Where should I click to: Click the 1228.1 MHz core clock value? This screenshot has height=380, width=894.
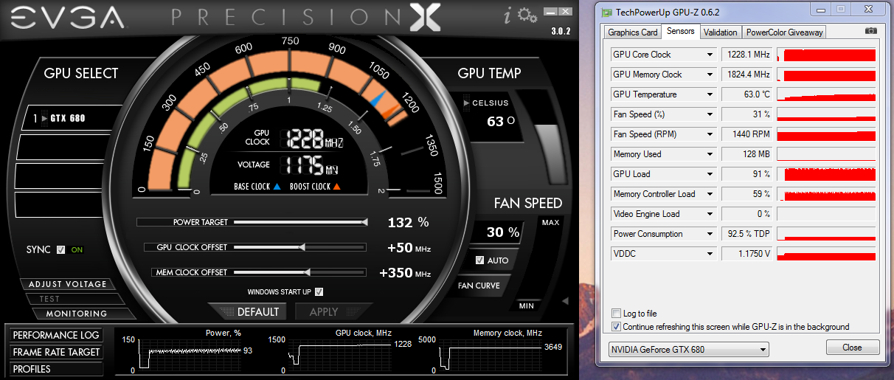click(746, 55)
